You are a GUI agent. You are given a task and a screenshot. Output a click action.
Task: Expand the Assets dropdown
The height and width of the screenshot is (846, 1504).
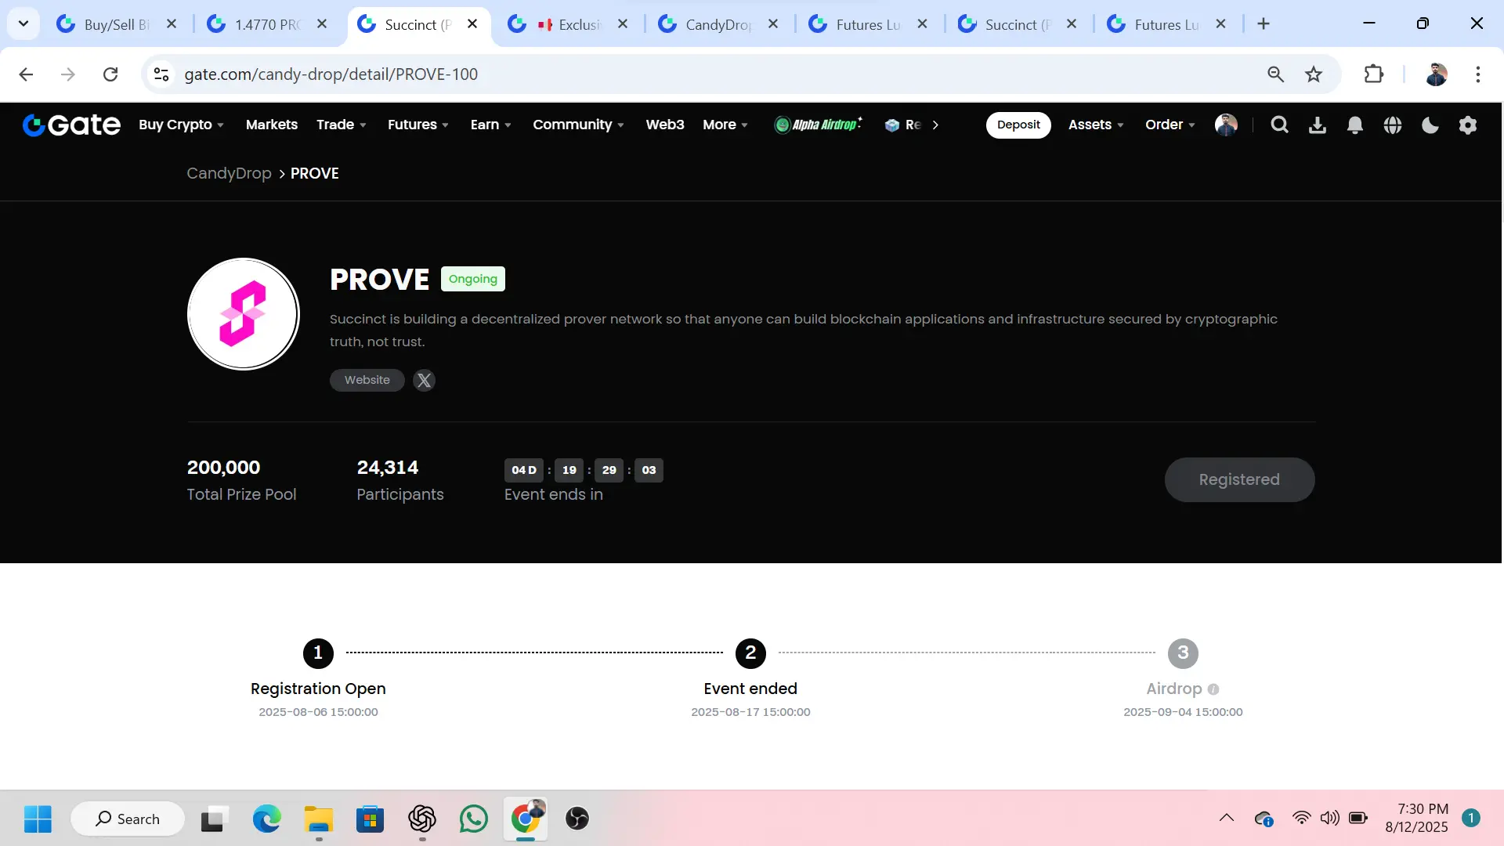tap(1097, 125)
